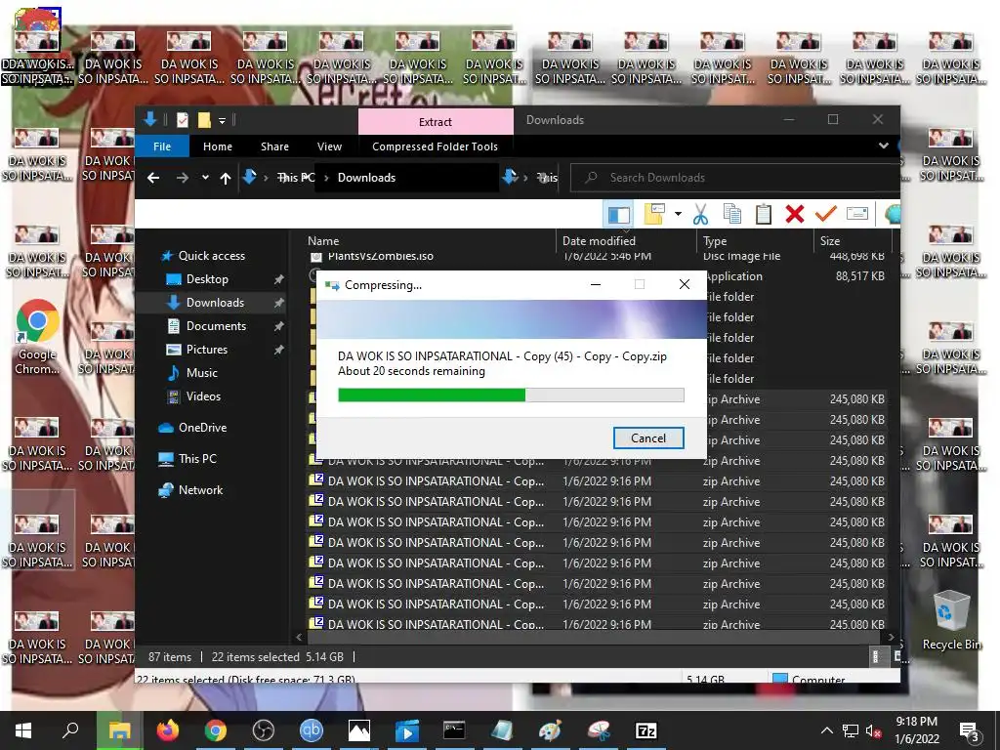Select Desktop in the navigation pane
Image resolution: width=1000 pixels, height=750 pixels.
tap(207, 279)
